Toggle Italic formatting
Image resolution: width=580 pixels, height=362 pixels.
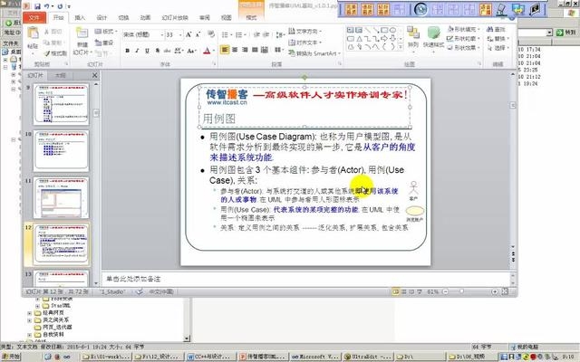(x=137, y=51)
